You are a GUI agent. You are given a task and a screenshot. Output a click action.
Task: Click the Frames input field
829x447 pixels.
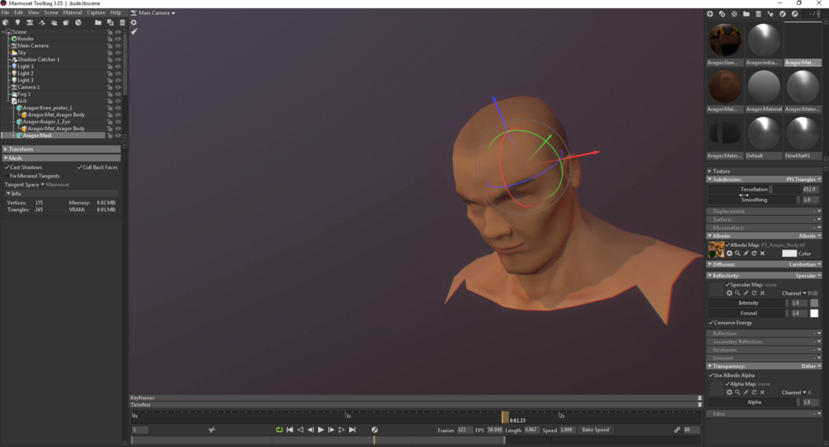[464, 430]
